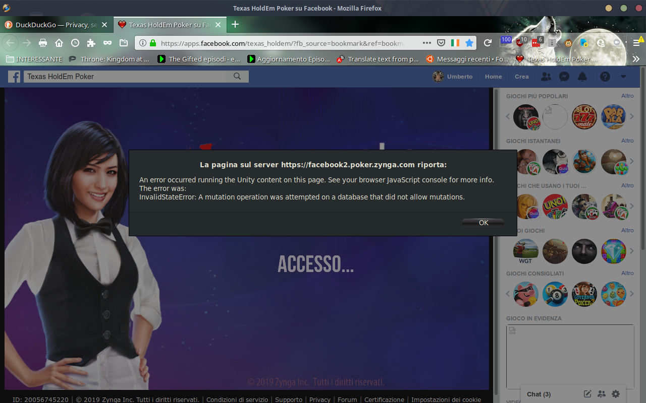Go back in Giochi più popolari carousel
The width and height of the screenshot is (646, 403).
508,116
